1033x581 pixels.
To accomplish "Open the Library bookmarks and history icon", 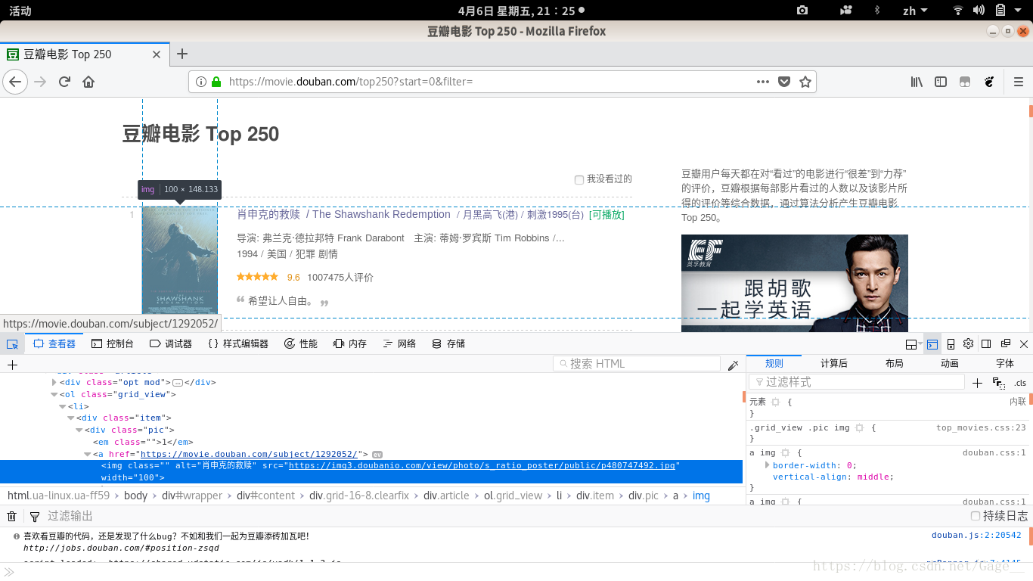I will click(917, 82).
